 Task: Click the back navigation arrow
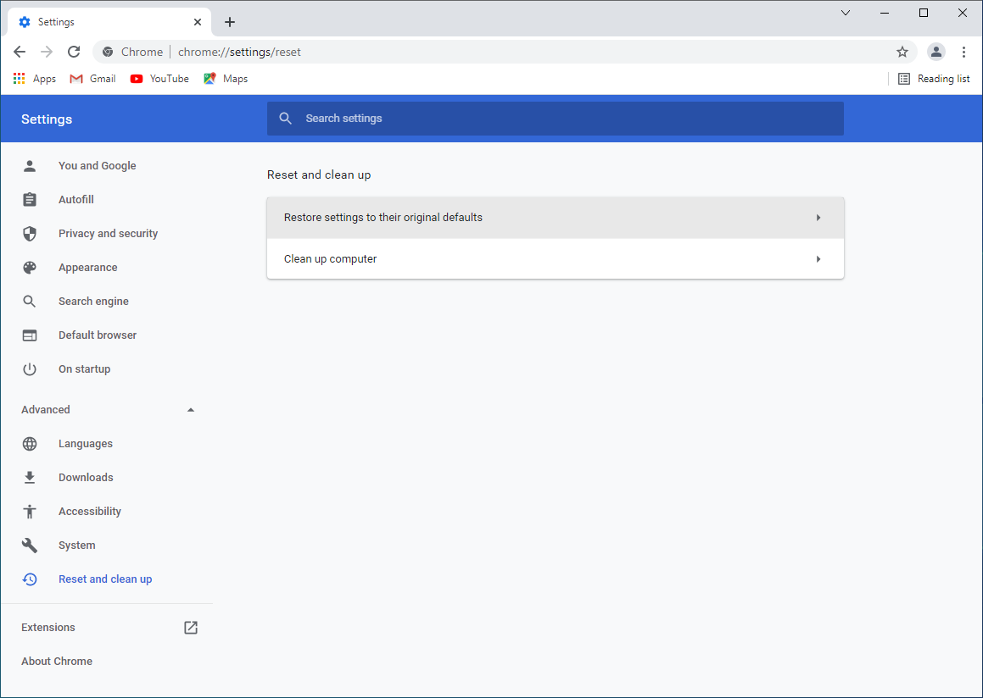20,52
